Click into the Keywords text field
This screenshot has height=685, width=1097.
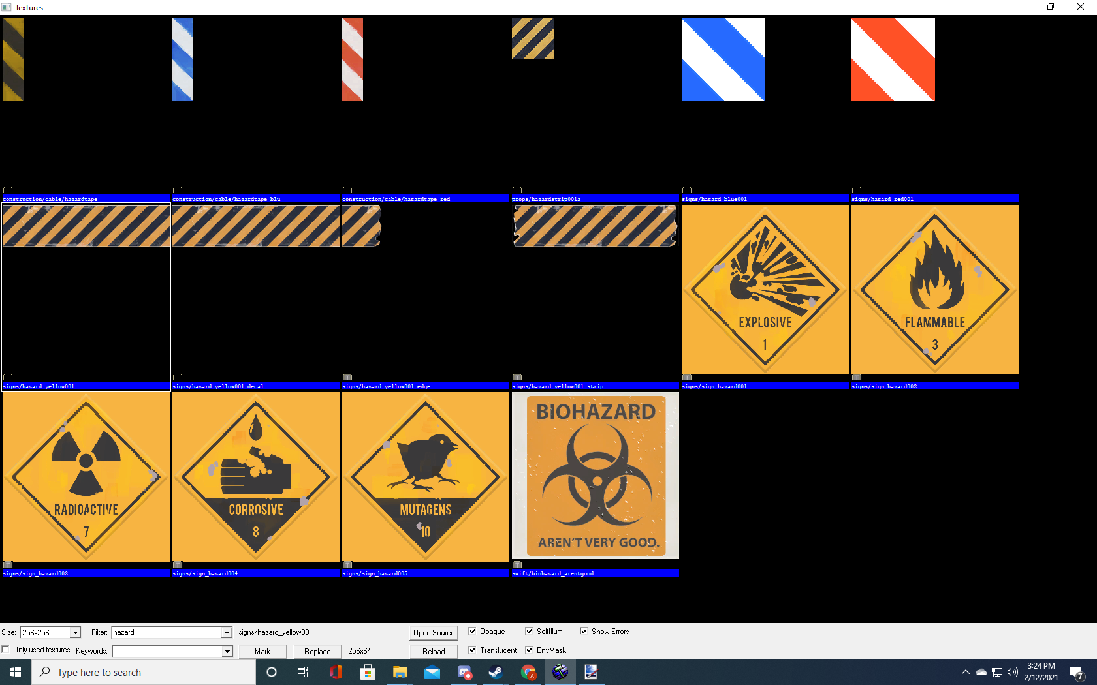pos(167,651)
